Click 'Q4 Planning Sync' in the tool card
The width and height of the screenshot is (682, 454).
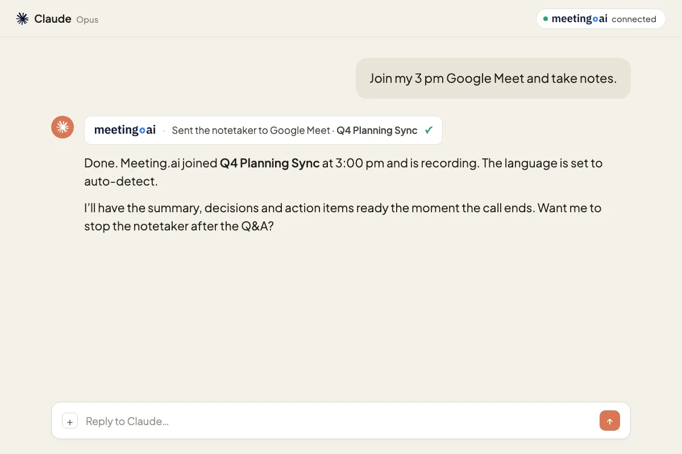click(377, 130)
